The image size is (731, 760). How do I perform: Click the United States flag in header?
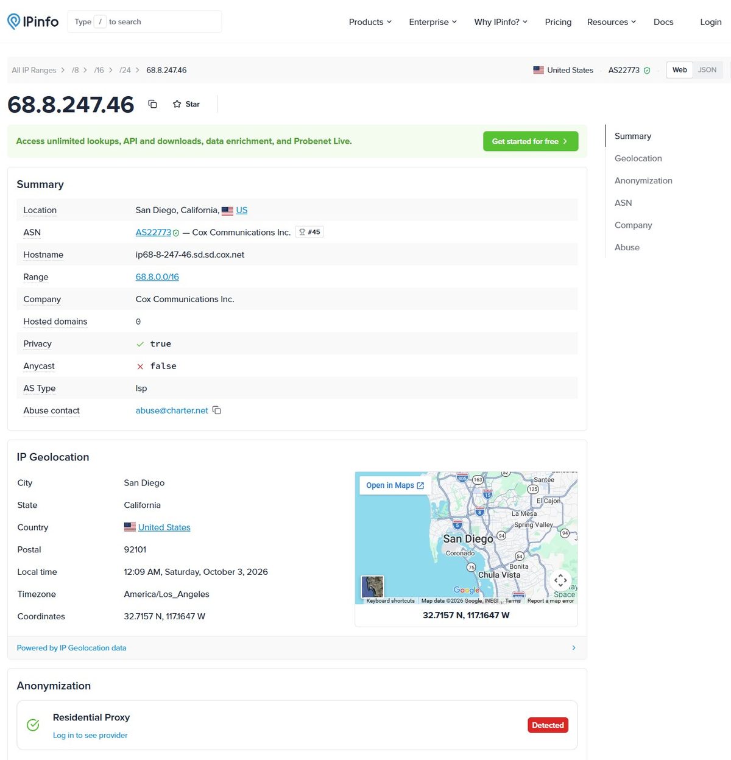[x=539, y=70]
